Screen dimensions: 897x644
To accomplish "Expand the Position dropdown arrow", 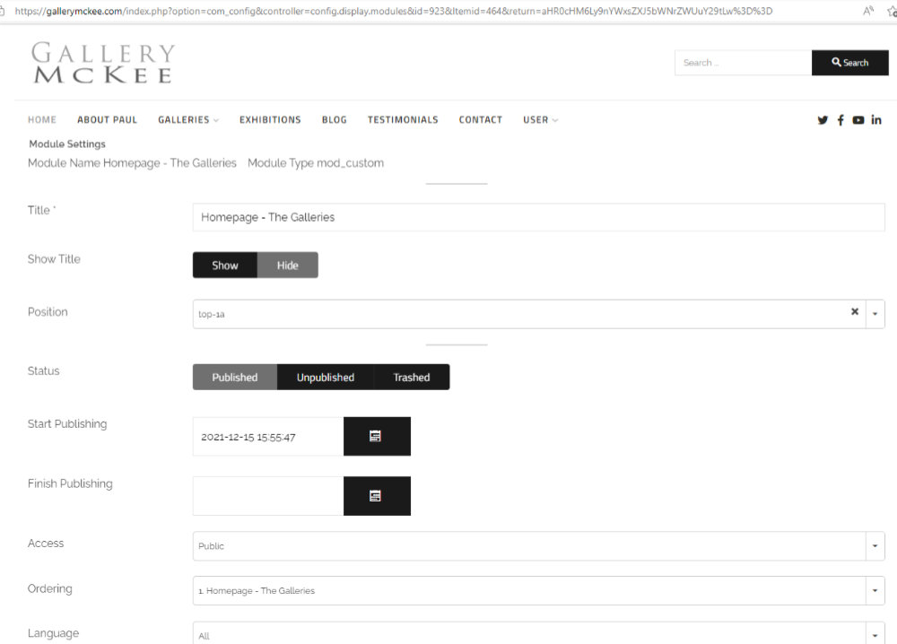I will (875, 314).
